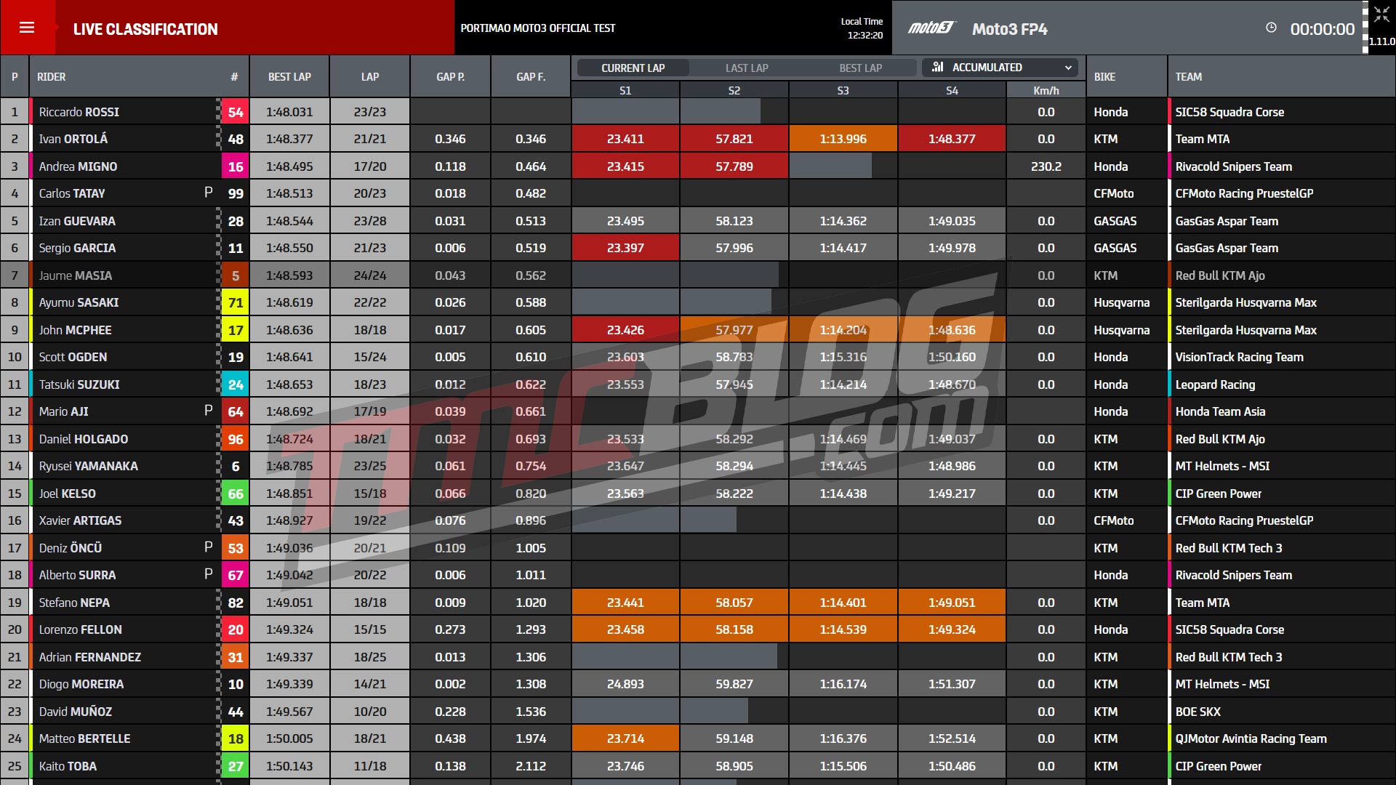Click the chart icon beside ACCUMULATED

938,67
